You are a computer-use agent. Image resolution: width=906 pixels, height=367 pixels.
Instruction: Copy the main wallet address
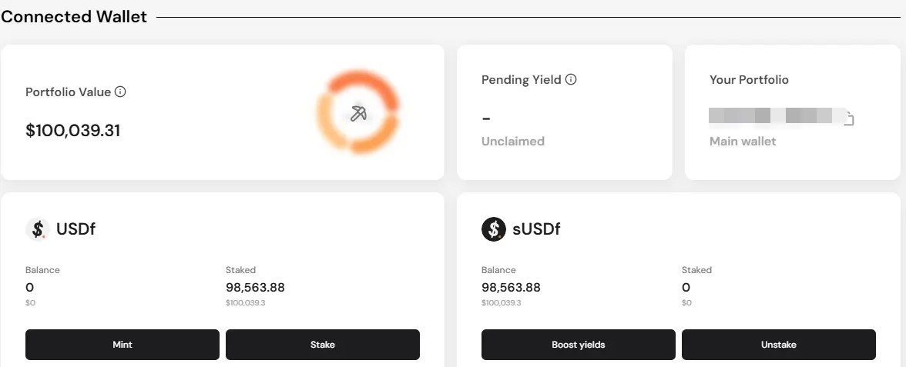[x=849, y=118]
